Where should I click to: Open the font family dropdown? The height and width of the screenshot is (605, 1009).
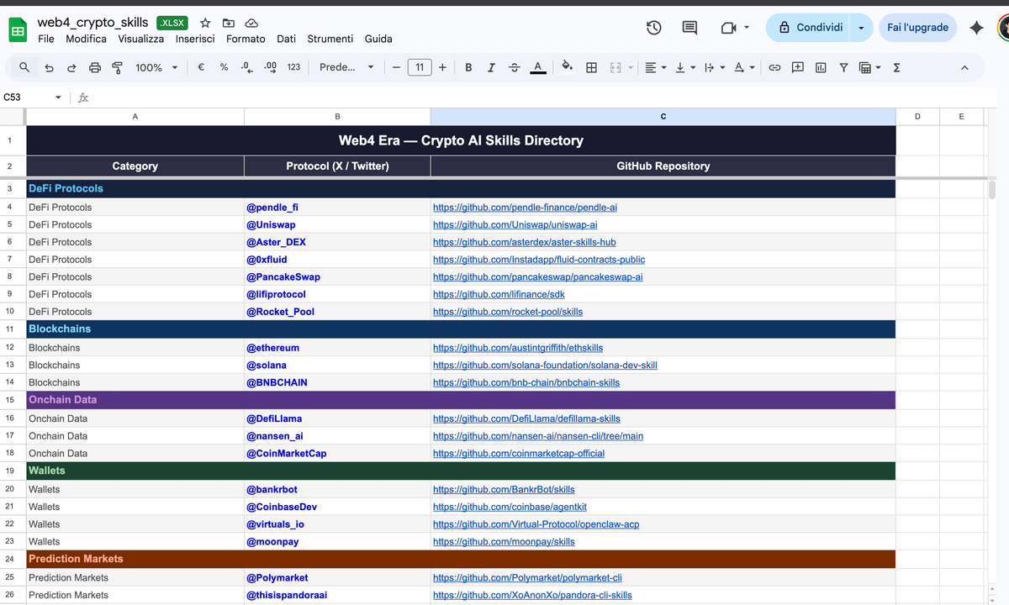pos(346,67)
